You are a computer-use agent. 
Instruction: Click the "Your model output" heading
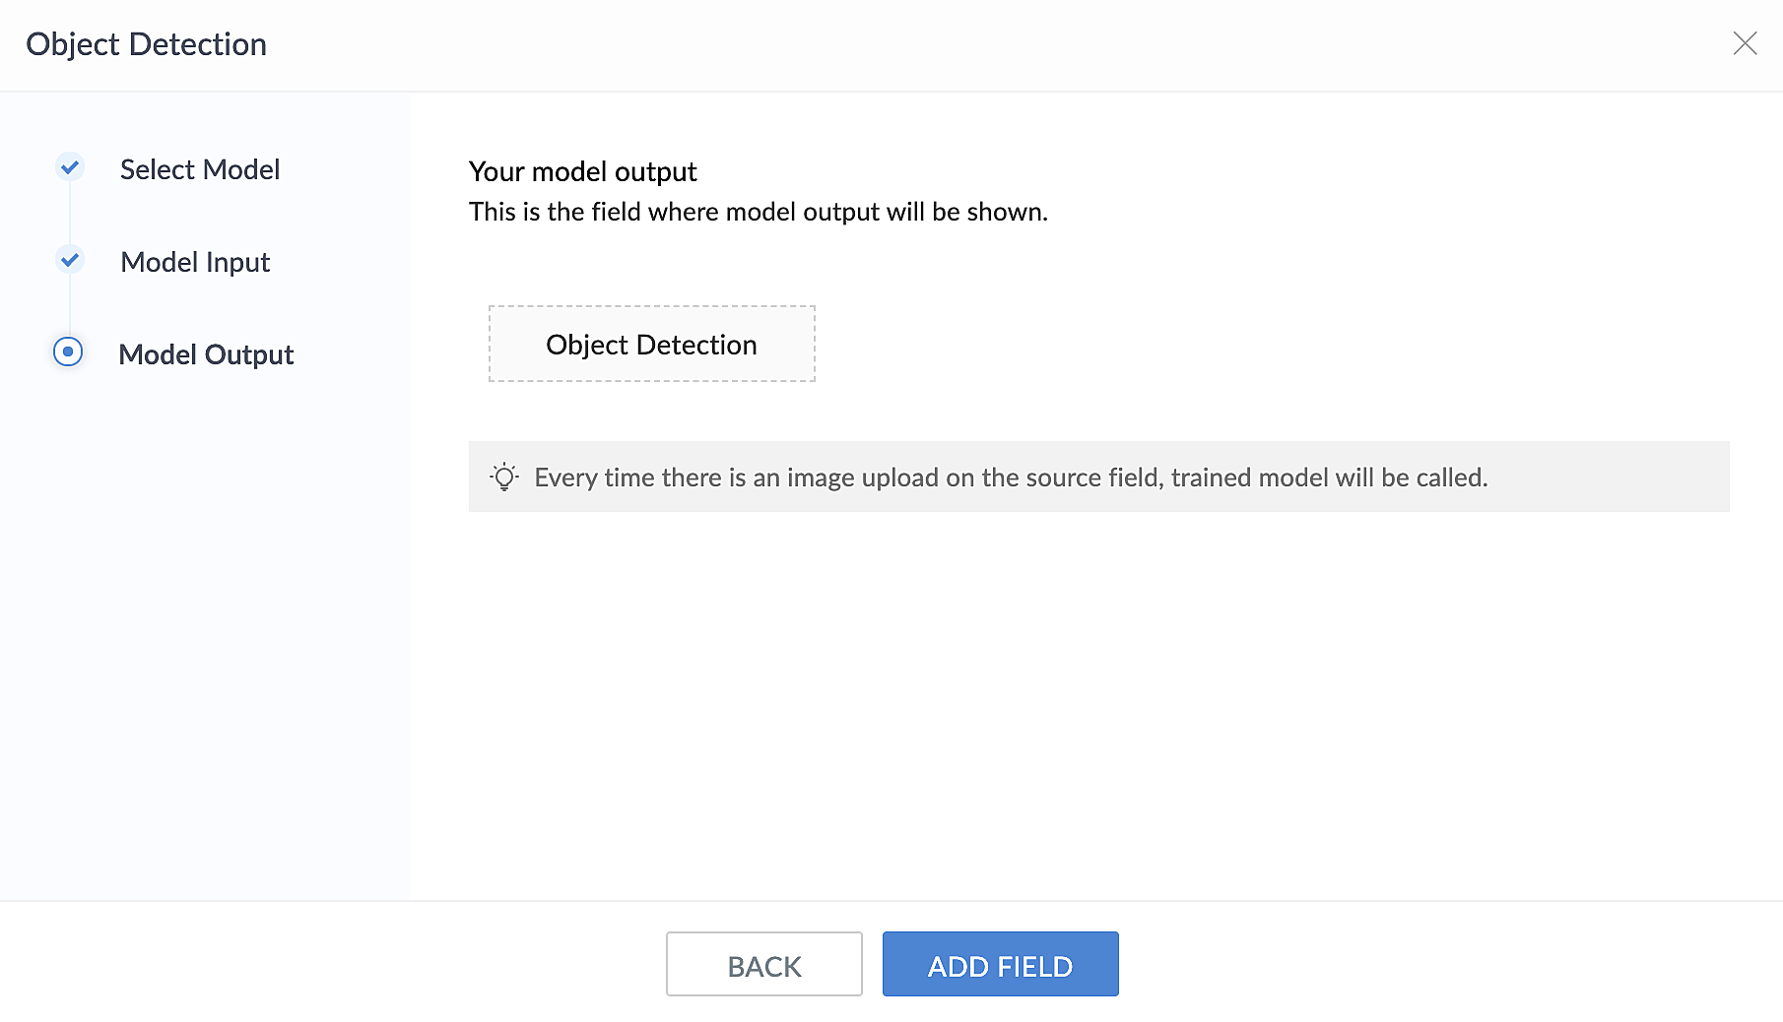[x=582, y=171]
